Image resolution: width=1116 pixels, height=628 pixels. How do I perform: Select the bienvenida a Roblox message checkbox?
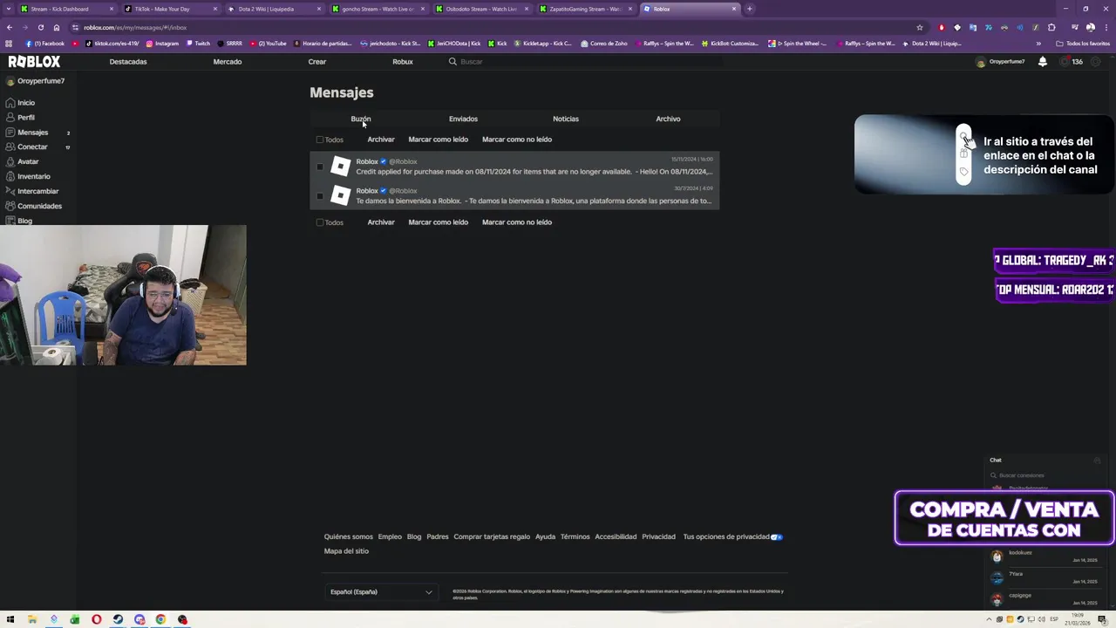coord(320,195)
